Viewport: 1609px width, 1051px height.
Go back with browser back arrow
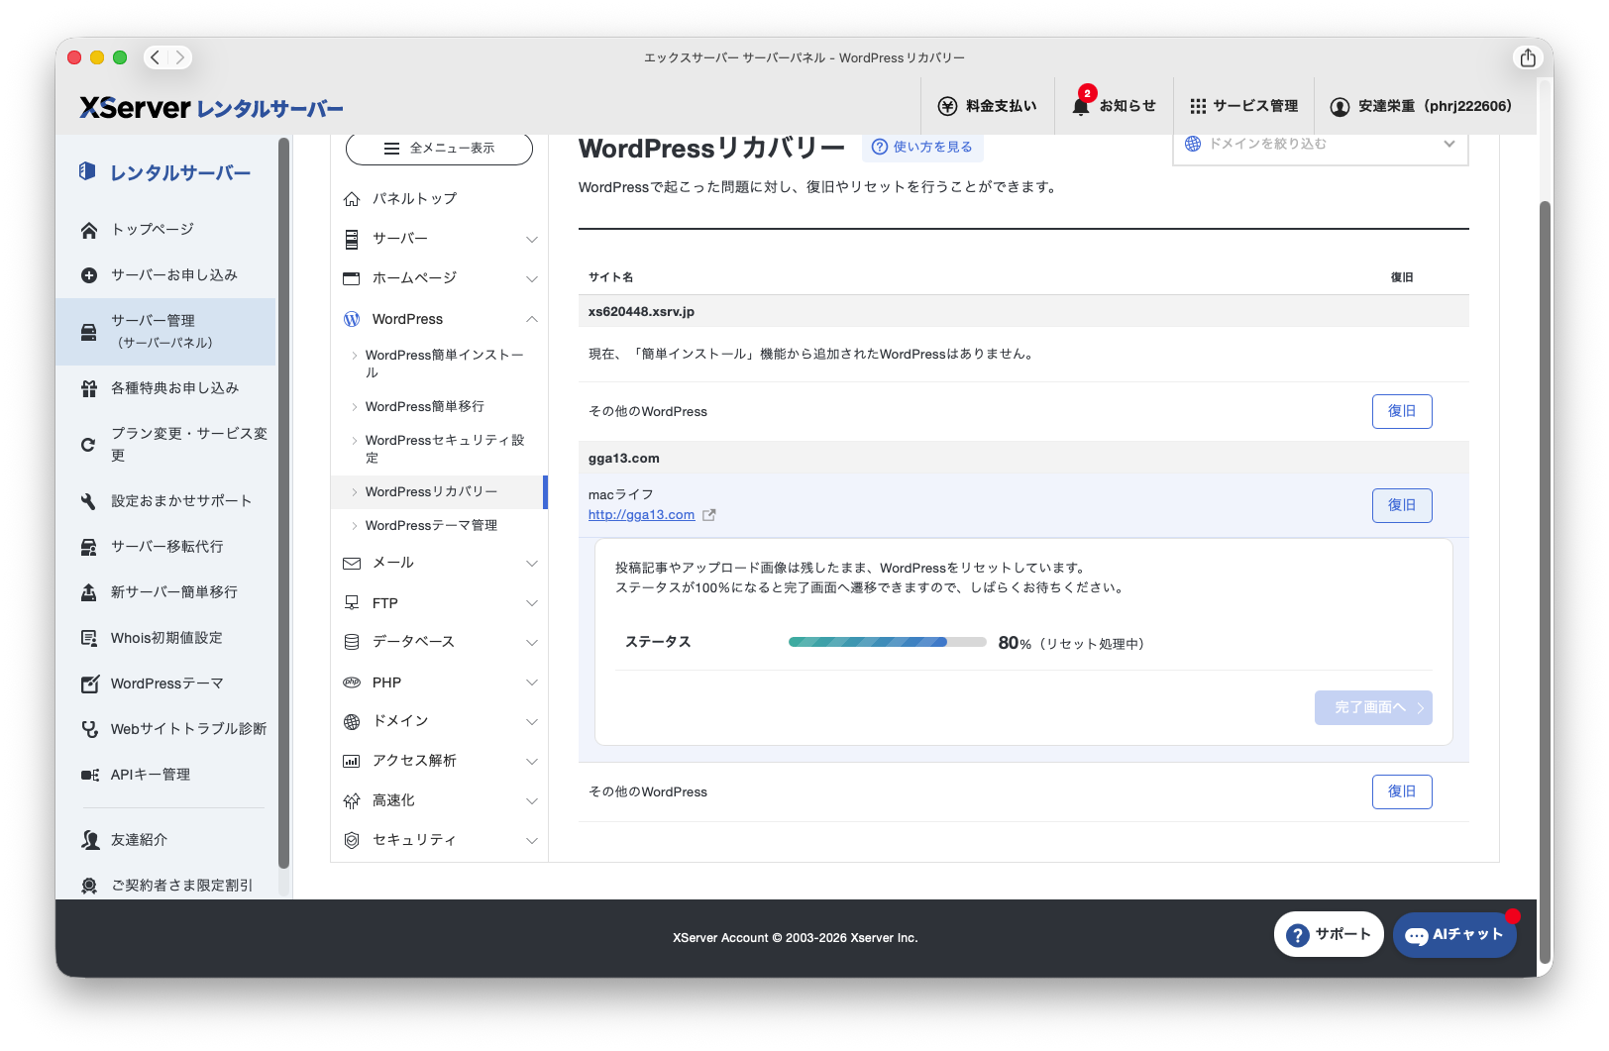(x=155, y=57)
